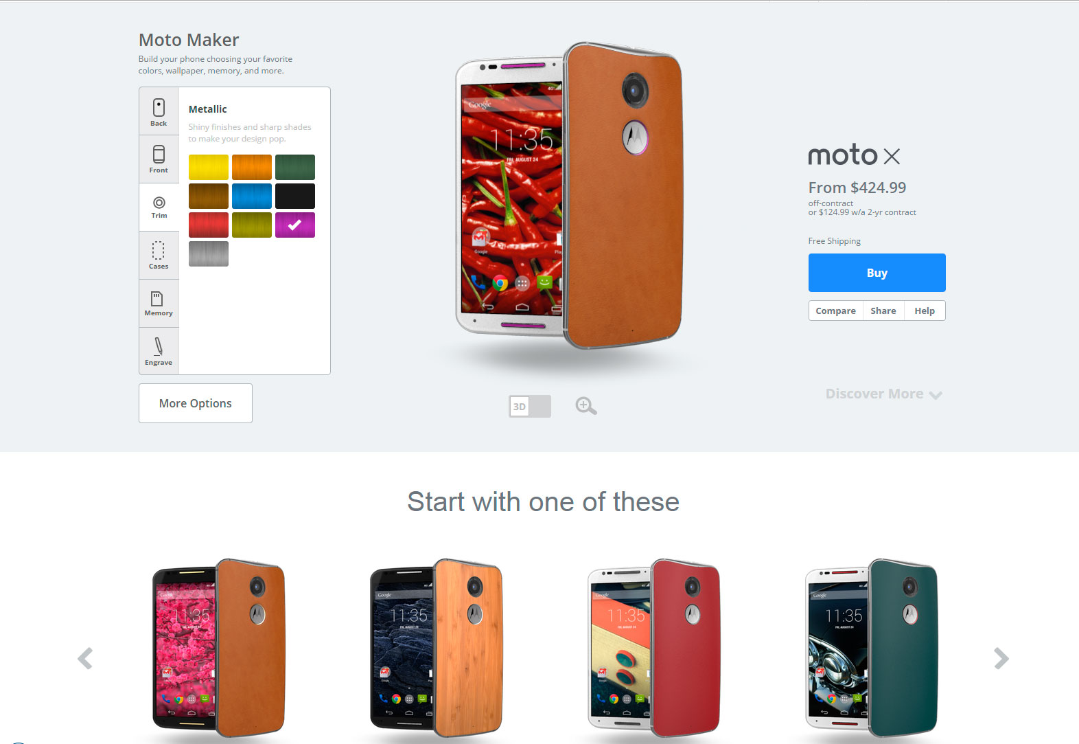Viewport: 1079px width, 744px height.
Task: Open the Help link
Action: (x=925, y=311)
